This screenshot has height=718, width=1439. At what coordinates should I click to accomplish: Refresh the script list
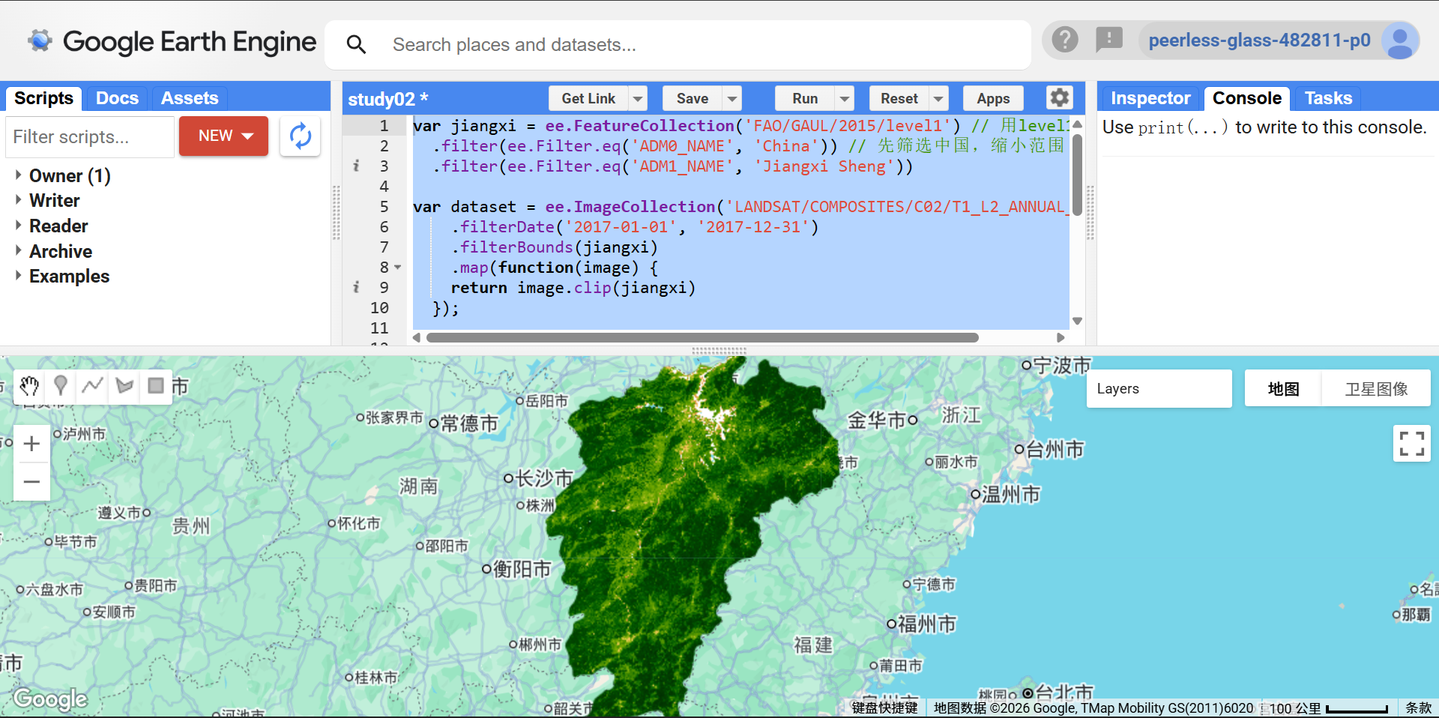pos(300,136)
